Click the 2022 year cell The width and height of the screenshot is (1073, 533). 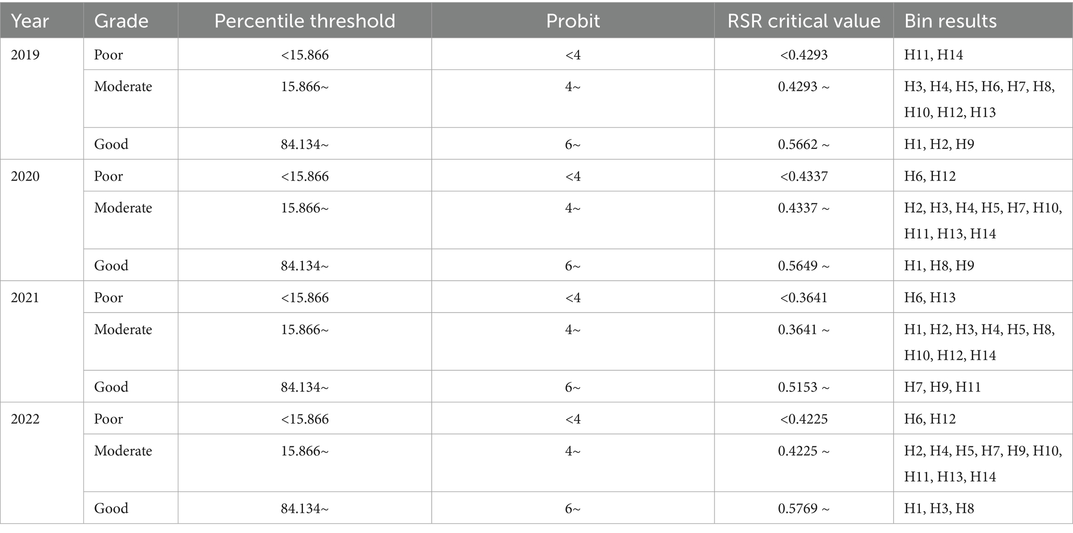point(25,419)
